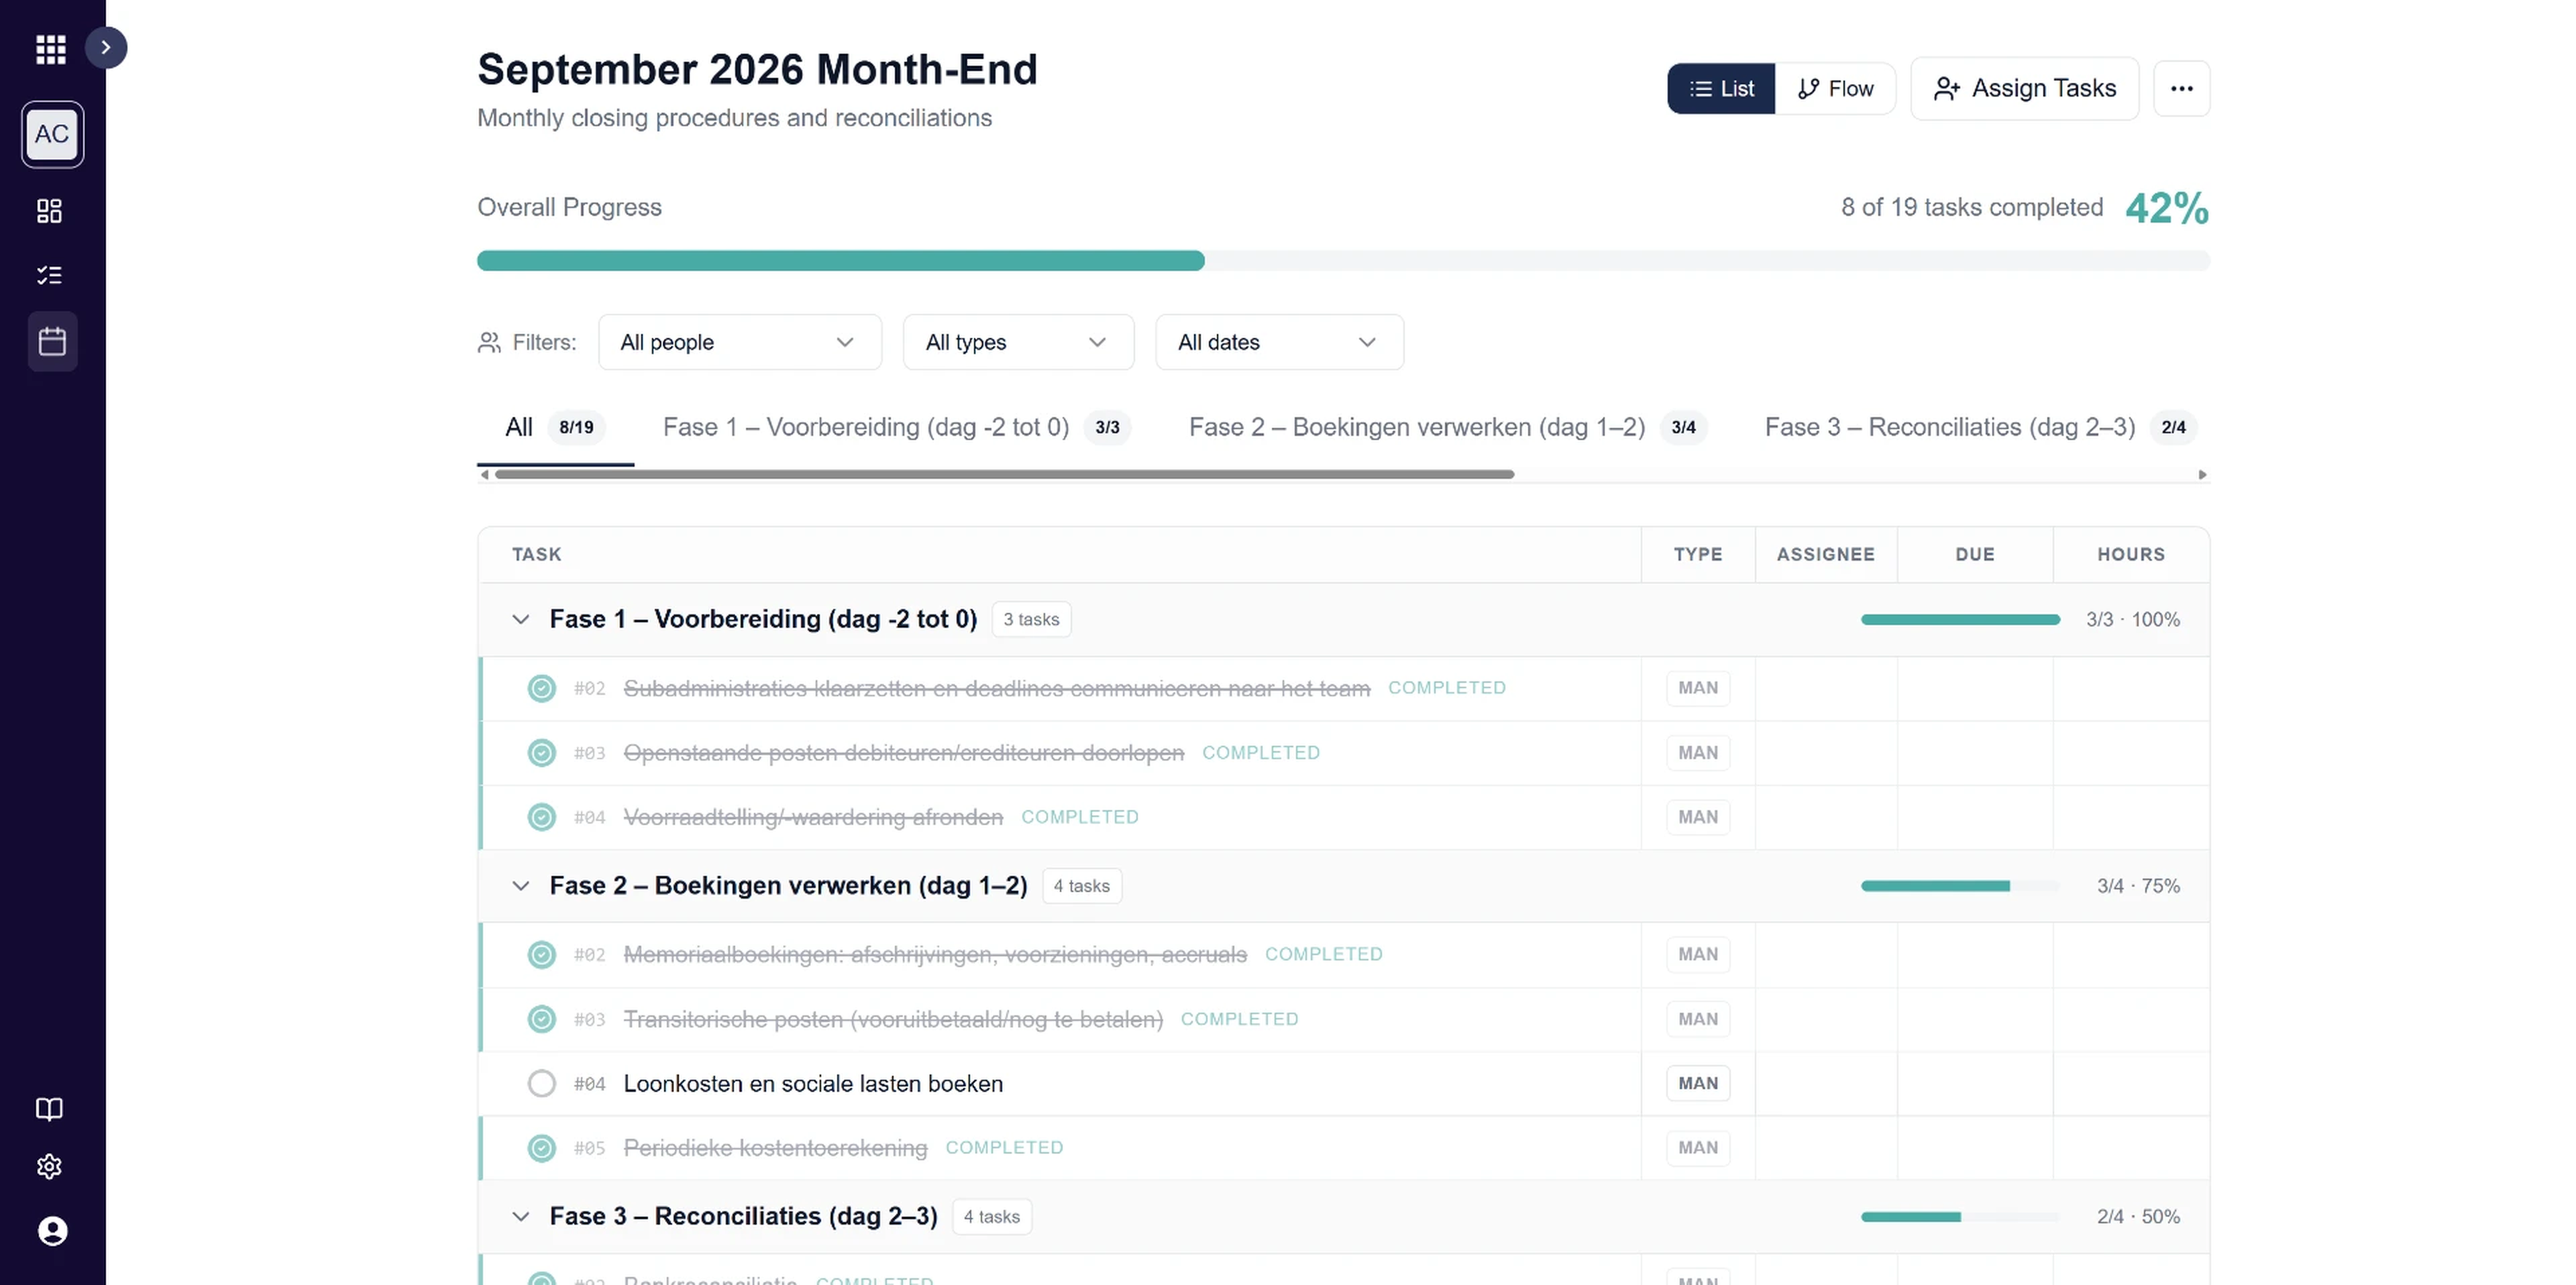Image resolution: width=2576 pixels, height=1285 pixels.
Task: Uncheck task Memoriaalboekingen
Action: point(541,955)
